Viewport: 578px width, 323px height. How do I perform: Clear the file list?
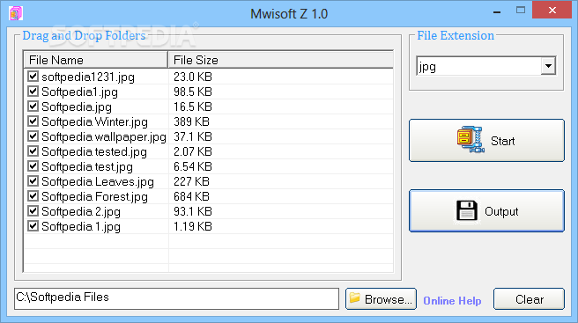pyautogui.click(x=529, y=299)
